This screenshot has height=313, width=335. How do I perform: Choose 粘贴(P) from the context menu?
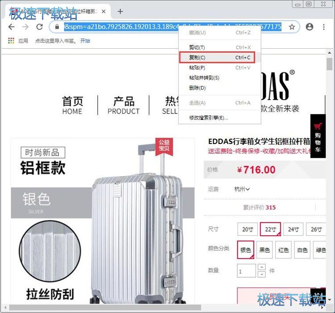(220, 68)
